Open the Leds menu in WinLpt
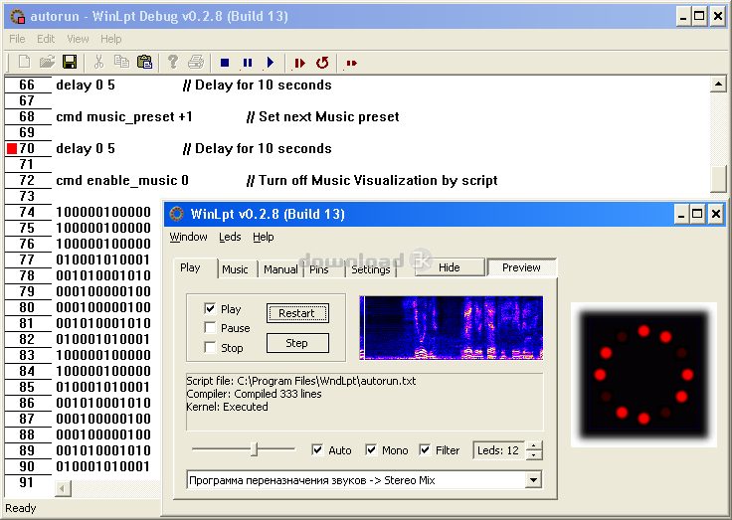 click(230, 237)
